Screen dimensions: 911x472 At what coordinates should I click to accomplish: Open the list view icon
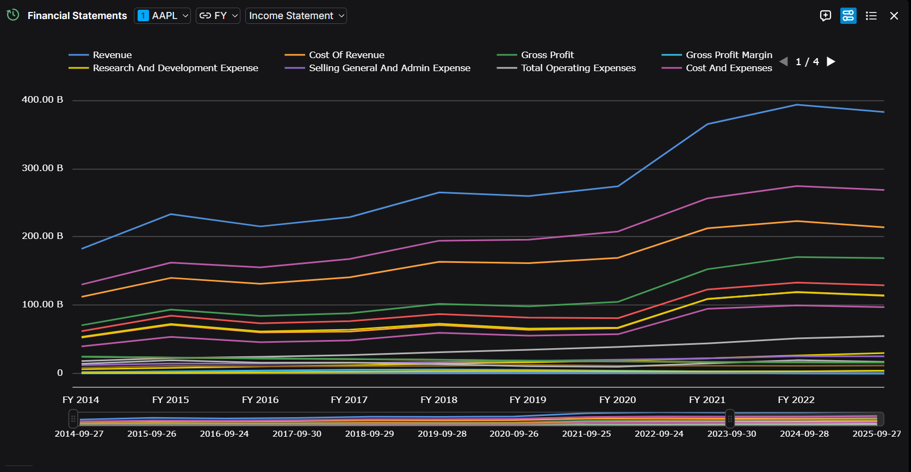[x=871, y=16]
